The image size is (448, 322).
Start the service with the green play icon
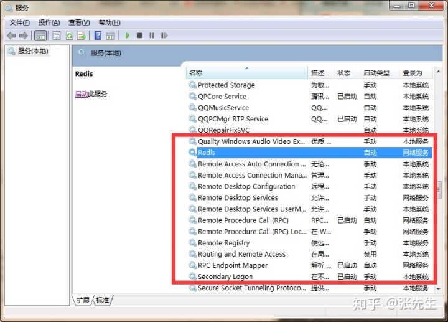128,36
